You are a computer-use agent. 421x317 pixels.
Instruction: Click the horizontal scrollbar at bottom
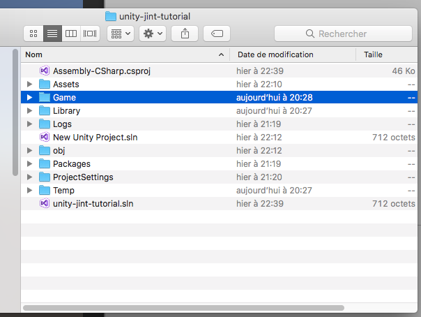(183, 307)
